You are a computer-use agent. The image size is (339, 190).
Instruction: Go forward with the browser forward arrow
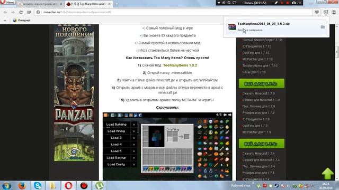13,12
